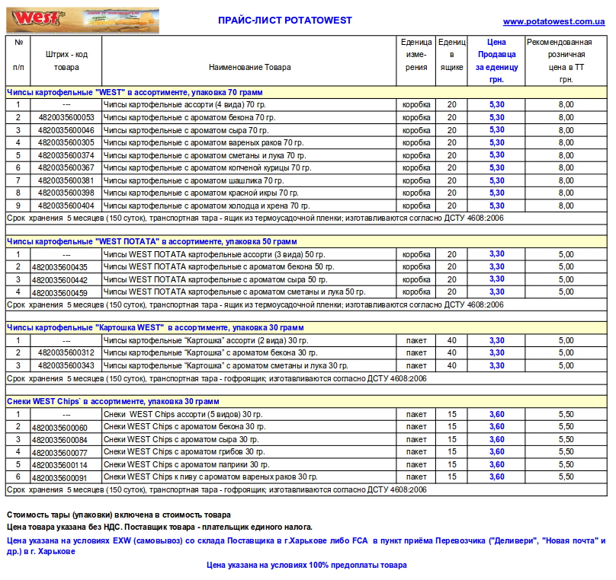
Task: Select "Чипсы картофельные ассорти (4 вида) 70 гр."
Action: (x=184, y=105)
